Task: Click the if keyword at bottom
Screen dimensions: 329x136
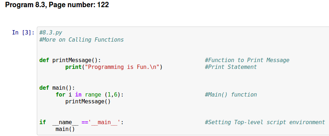Action: tap(42, 122)
